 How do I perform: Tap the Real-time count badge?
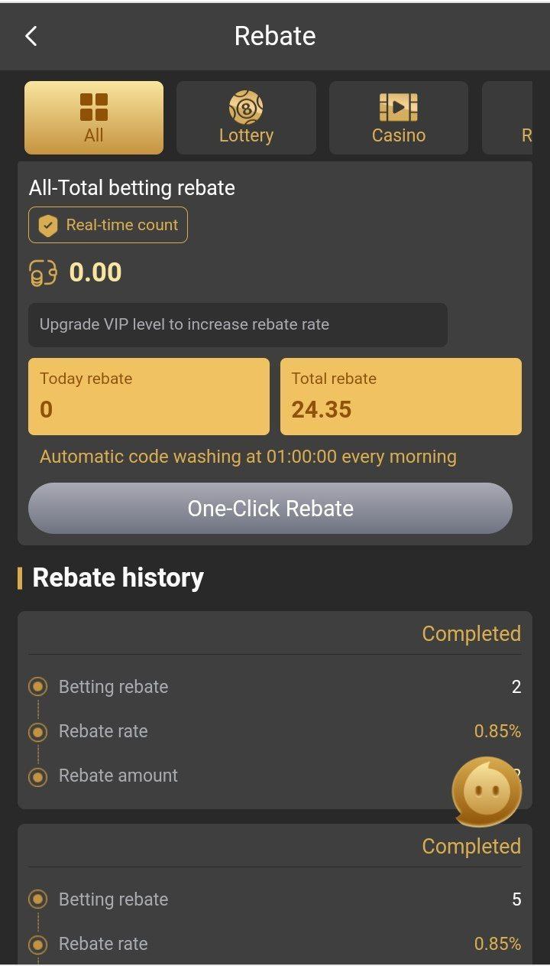pyautogui.click(x=108, y=225)
